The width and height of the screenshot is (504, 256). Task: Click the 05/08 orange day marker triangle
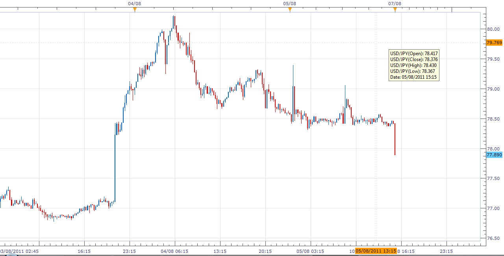coord(290,10)
